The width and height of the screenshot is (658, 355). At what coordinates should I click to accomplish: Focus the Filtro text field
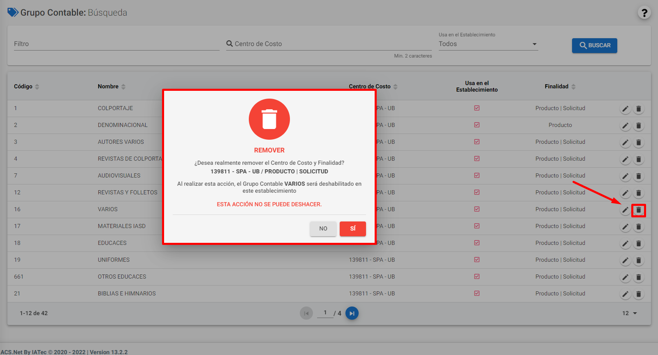(x=117, y=44)
